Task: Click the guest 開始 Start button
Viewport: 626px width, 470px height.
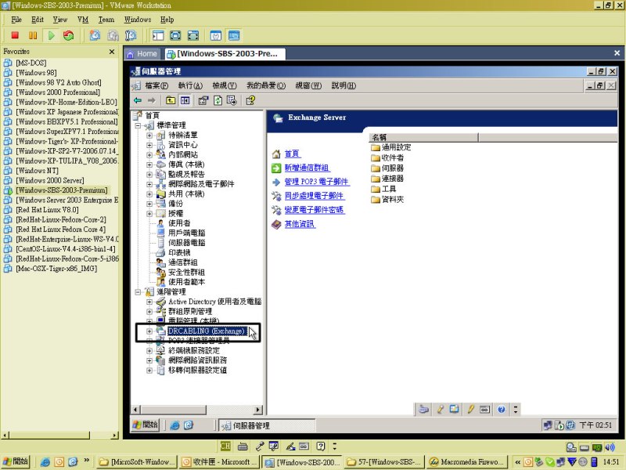Action: [x=146, y=425]
